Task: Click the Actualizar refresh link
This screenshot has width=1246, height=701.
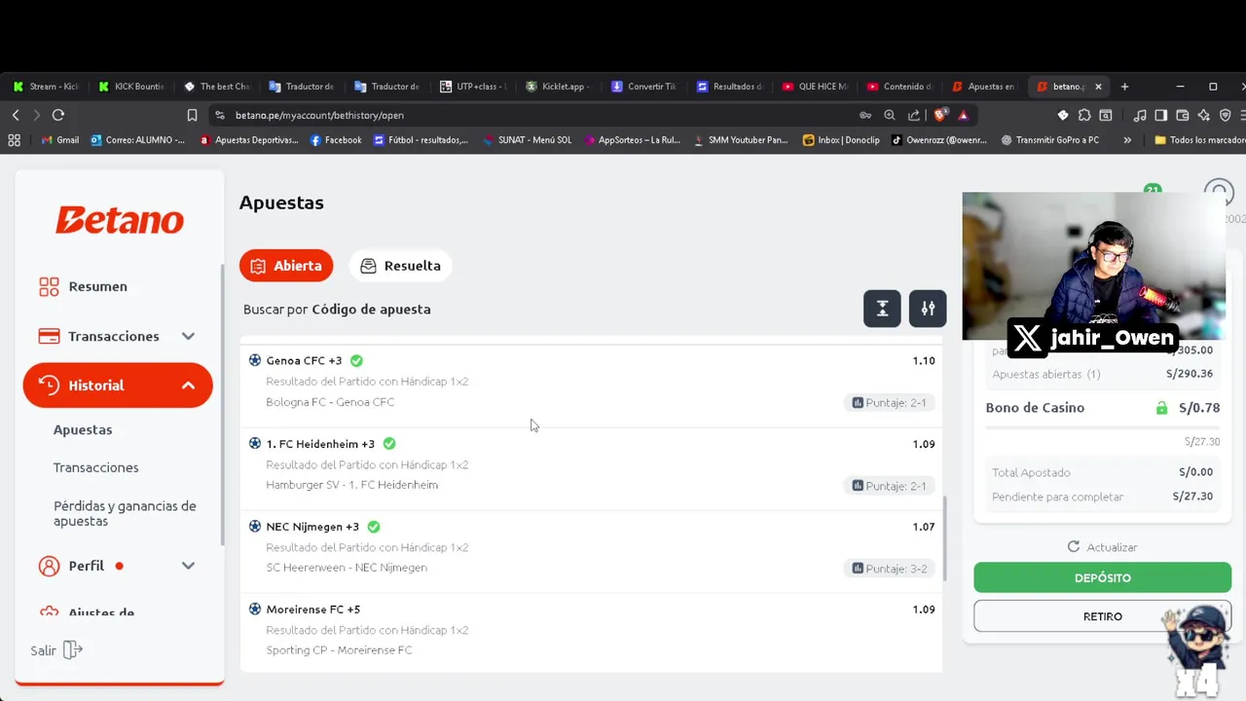Action: [x=1102, y=547]
